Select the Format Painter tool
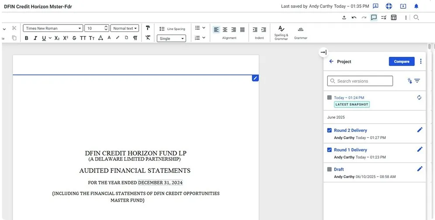 [148, 28]
